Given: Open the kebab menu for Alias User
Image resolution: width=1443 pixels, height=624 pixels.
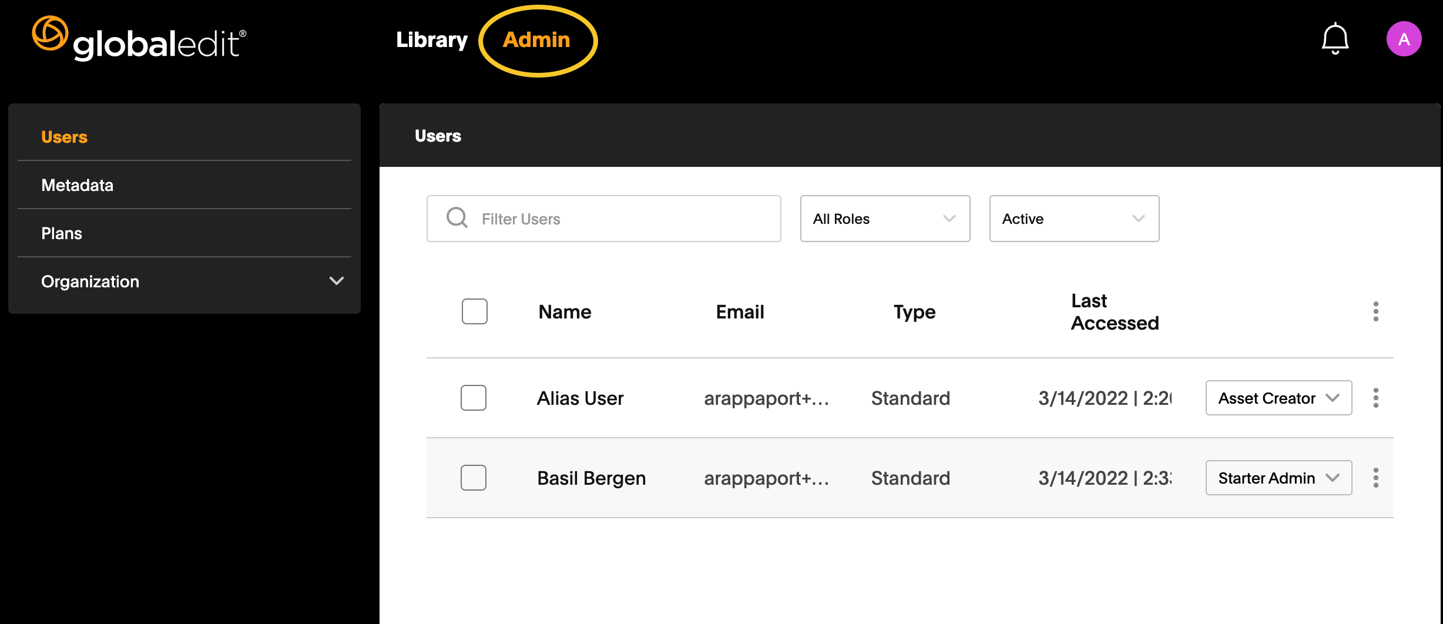Looking at the screenshot, I should [1375, 398].
